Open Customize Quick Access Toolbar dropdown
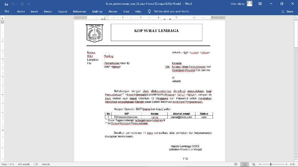This screenshot has height=167, width=298. 29,4
